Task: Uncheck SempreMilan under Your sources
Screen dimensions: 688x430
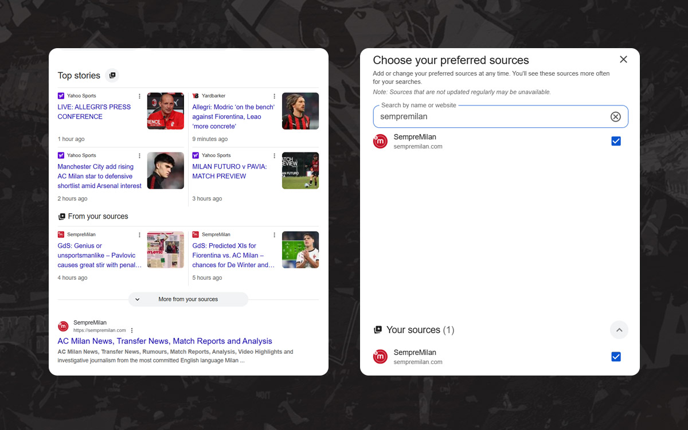Action: pos(616,357)
